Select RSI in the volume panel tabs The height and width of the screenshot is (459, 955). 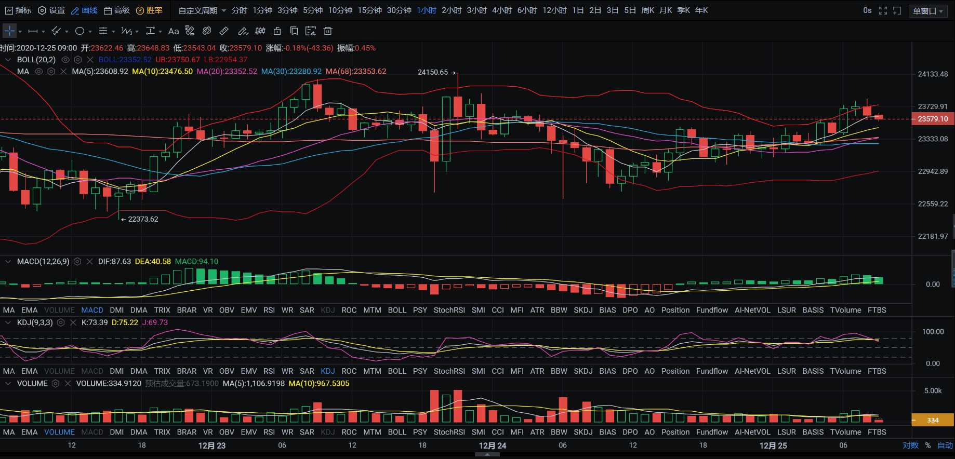(269, 432)
